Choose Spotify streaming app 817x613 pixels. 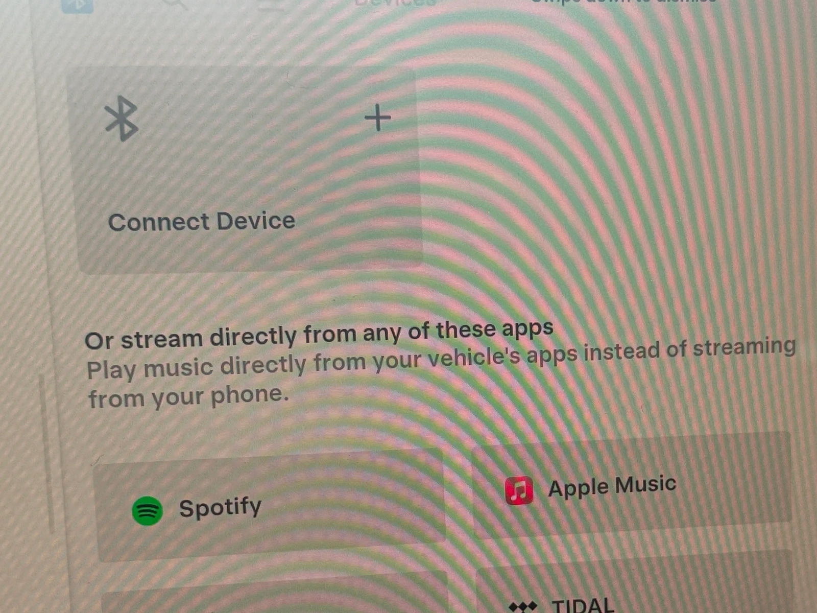(271, 506)
